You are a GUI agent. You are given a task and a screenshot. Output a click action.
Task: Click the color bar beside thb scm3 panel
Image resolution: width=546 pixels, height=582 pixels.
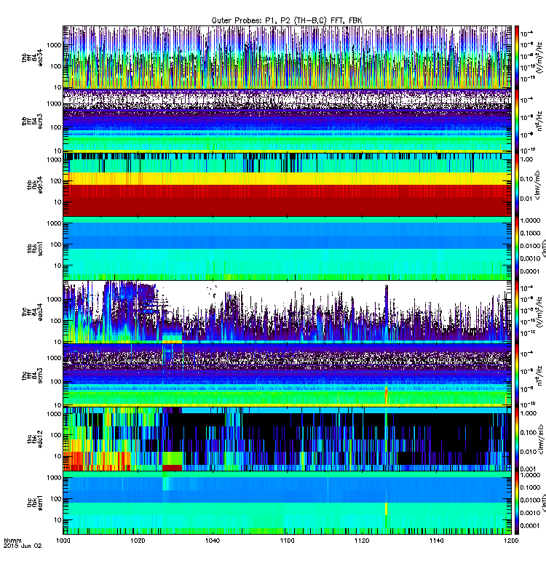(x=516, y=121)
